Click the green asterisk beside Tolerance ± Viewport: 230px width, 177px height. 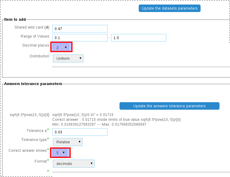(x=48, y=130)
